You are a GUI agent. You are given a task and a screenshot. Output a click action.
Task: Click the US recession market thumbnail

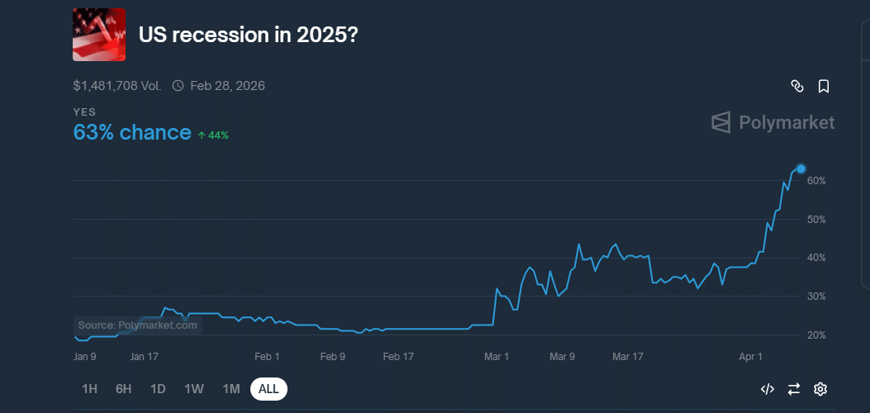(x=99, y=35)
